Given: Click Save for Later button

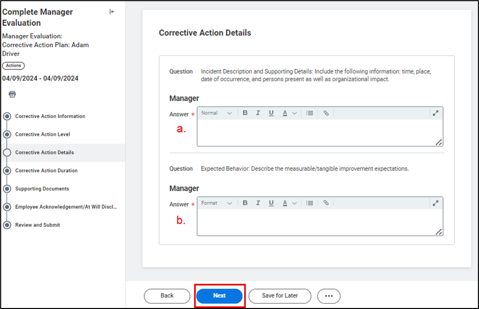Looking at the screenshot, I should pyautogui.click(x=280, y=296).
